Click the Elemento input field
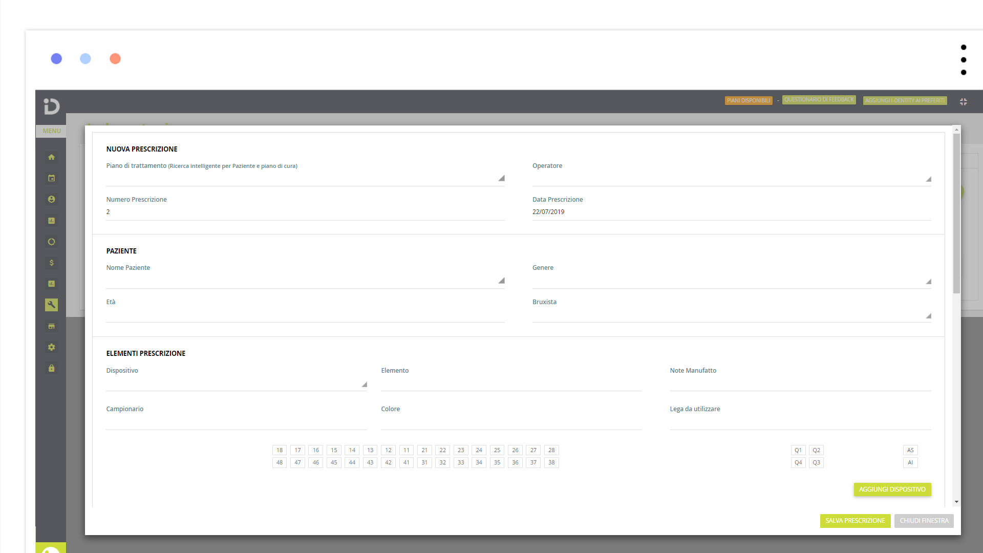Viewport: 983px width, 553px height. tap(511, 384)
